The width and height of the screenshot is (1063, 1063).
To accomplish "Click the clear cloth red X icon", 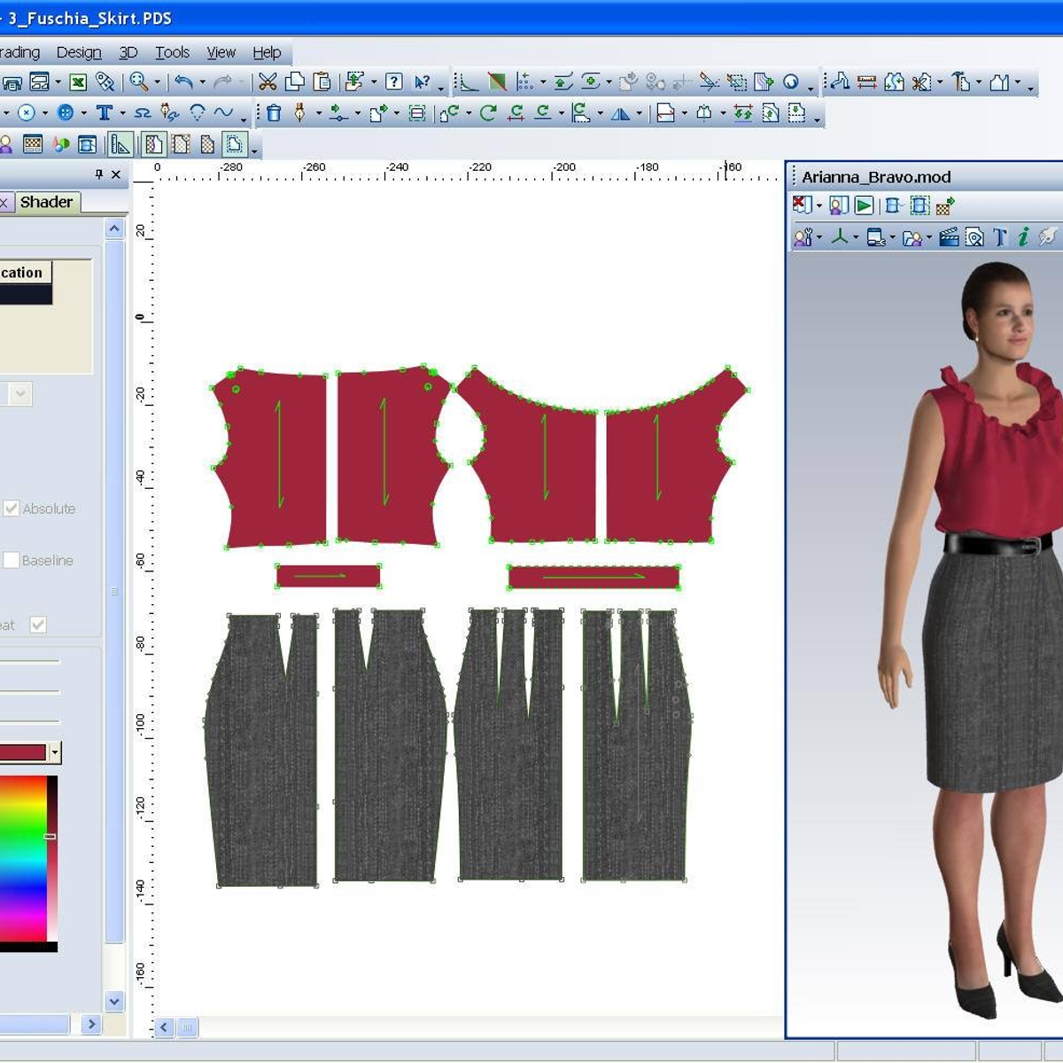I will (801, 206).
